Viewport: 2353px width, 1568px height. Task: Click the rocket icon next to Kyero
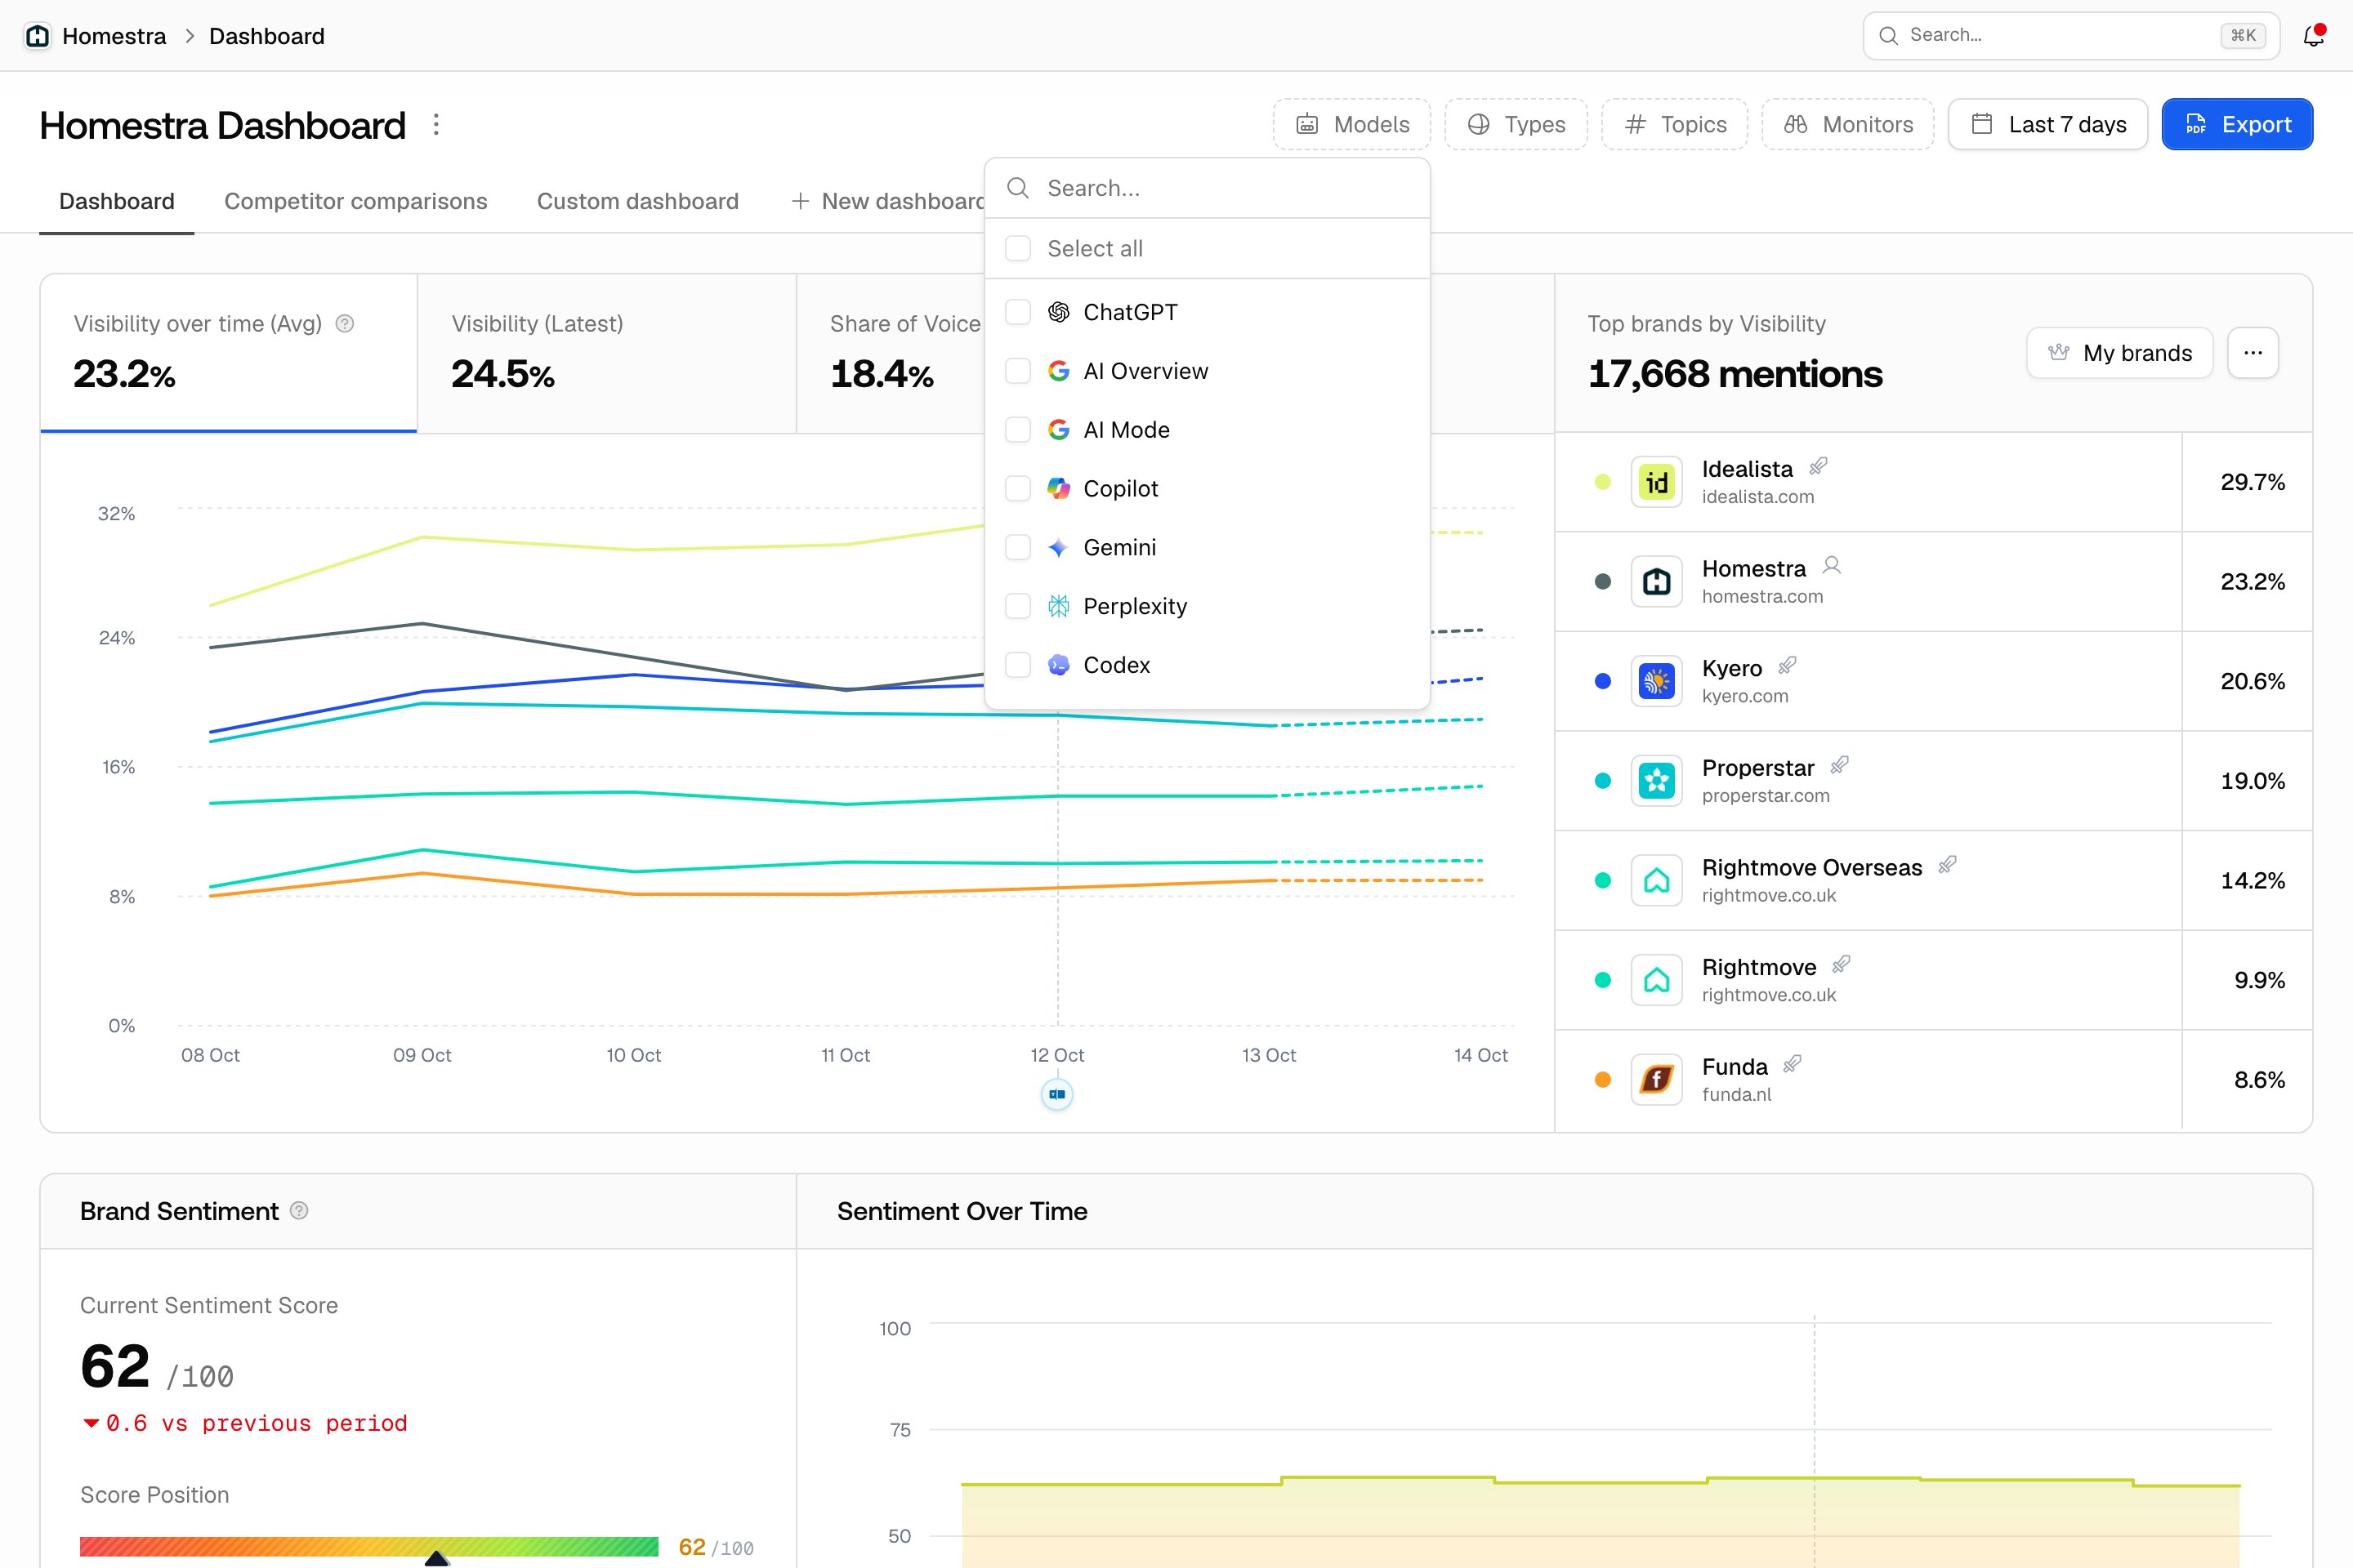(x=1788, y=665)
